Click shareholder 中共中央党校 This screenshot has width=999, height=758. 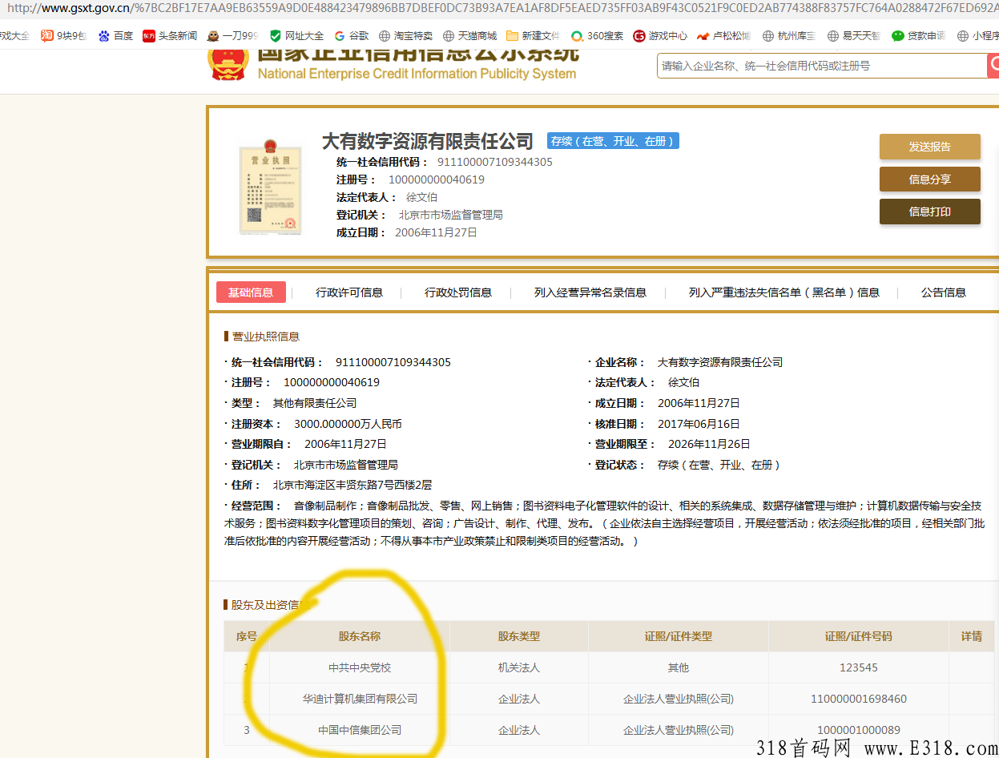tap(360, 667)
